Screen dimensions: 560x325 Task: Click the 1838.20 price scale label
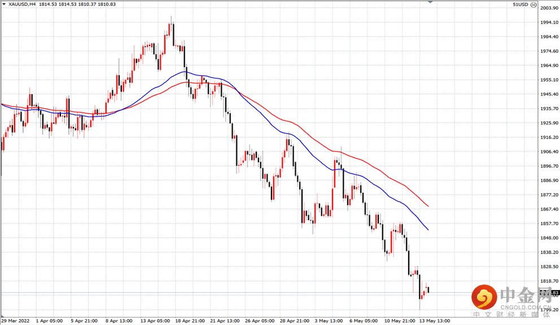[x=549, y=252]
